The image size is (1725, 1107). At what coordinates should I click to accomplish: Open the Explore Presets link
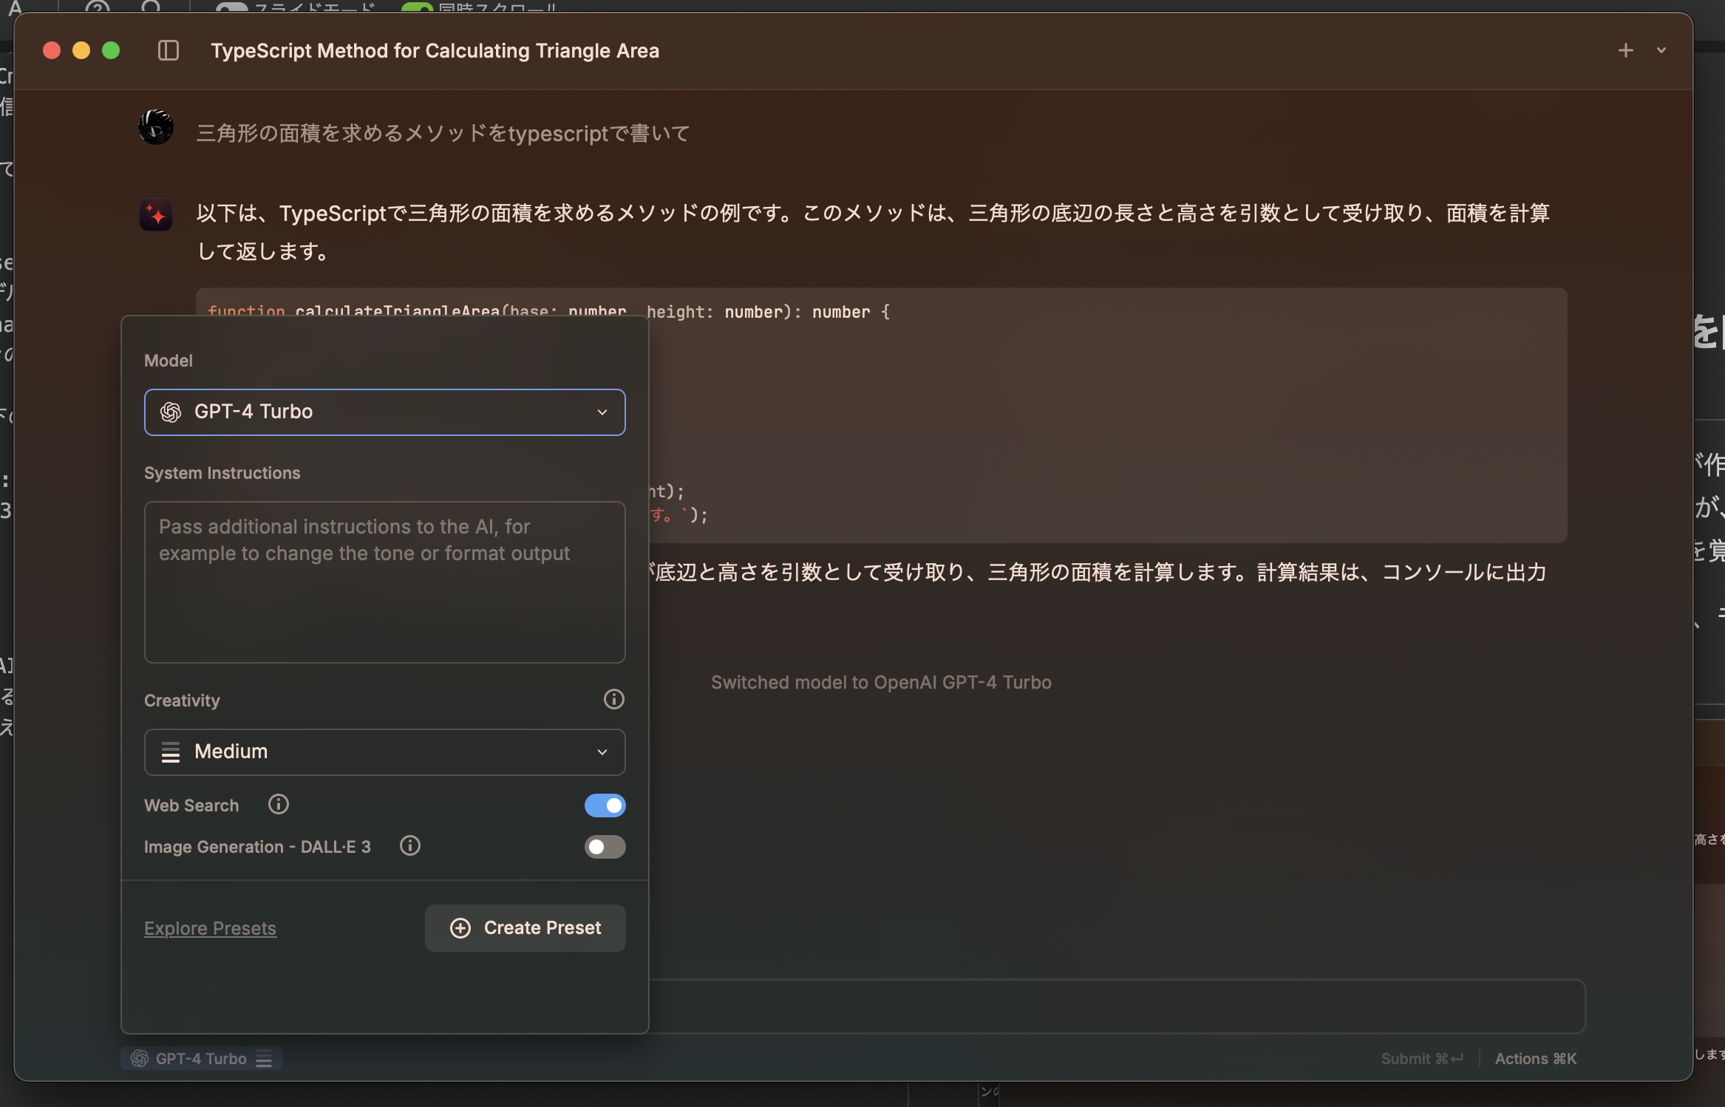210,928
